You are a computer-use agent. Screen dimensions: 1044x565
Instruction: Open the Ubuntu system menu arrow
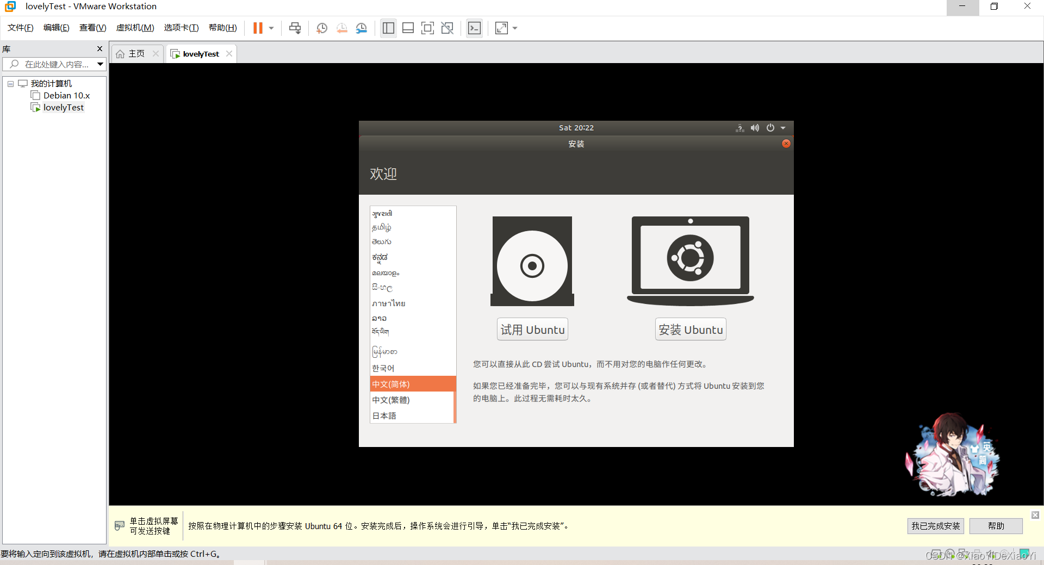(x=783, y=128)
